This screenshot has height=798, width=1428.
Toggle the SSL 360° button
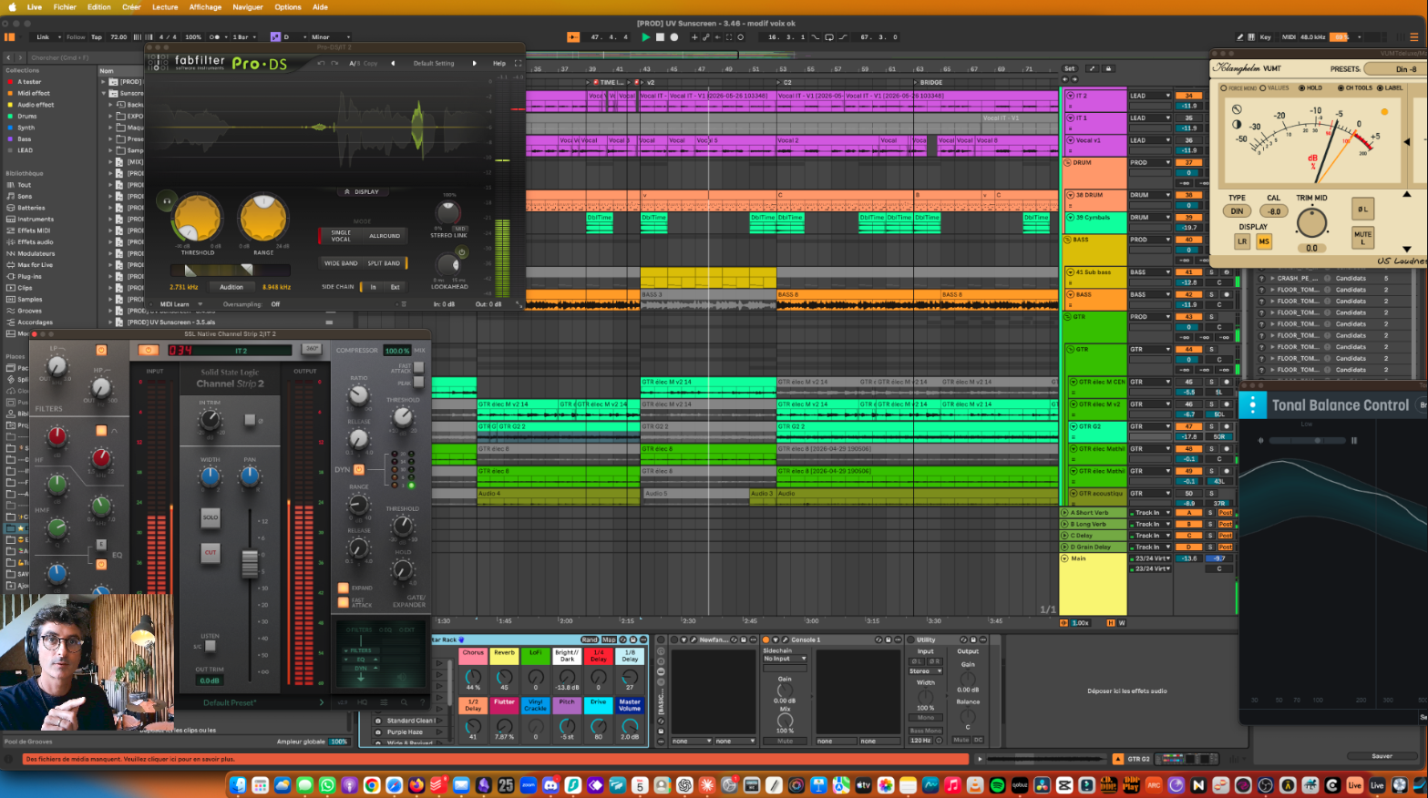[x=312, y=350]
